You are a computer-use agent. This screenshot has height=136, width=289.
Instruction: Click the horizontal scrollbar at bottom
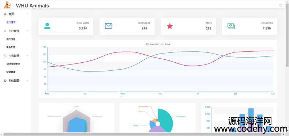pyautogui.click(x=142, y=134)
